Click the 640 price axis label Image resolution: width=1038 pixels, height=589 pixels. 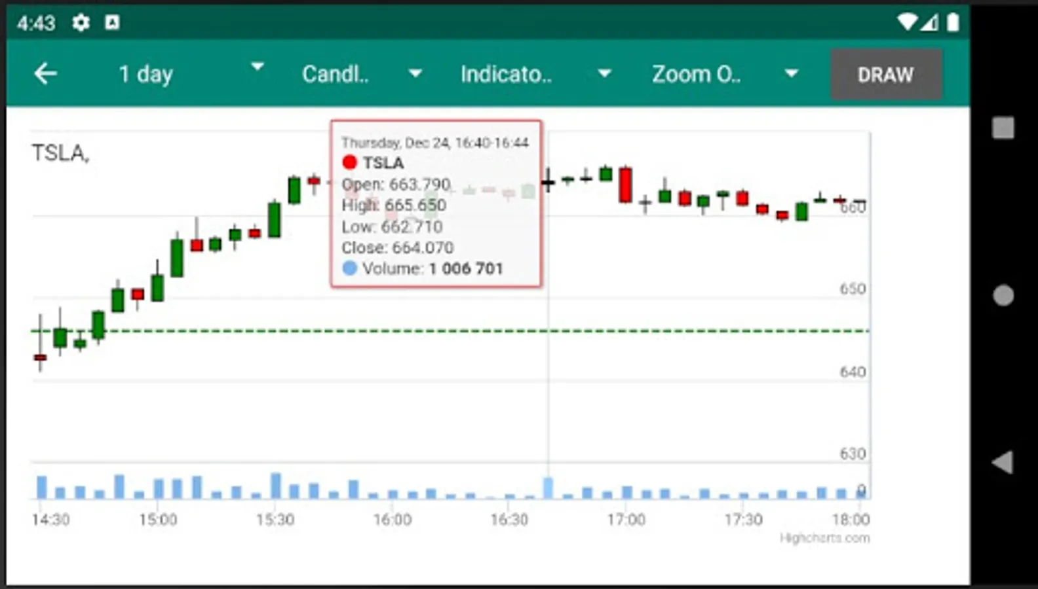click(853, 372)
